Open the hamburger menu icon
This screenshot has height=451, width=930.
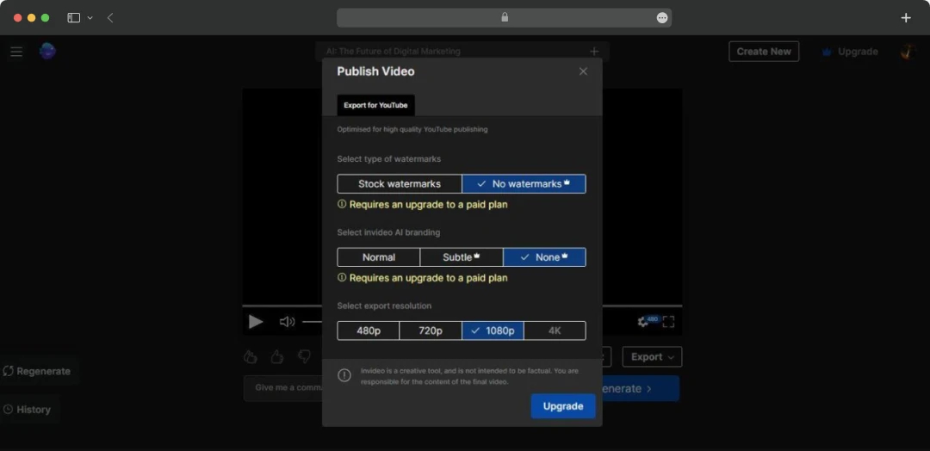tap(16, 52)
